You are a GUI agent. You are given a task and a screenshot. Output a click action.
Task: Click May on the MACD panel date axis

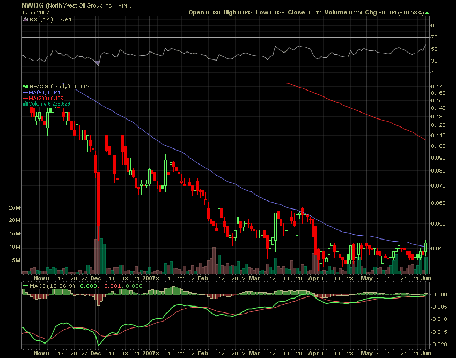366,353
